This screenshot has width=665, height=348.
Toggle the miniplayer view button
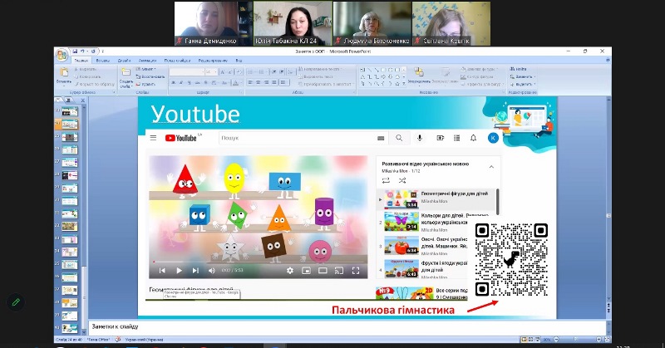coord(306,271)
